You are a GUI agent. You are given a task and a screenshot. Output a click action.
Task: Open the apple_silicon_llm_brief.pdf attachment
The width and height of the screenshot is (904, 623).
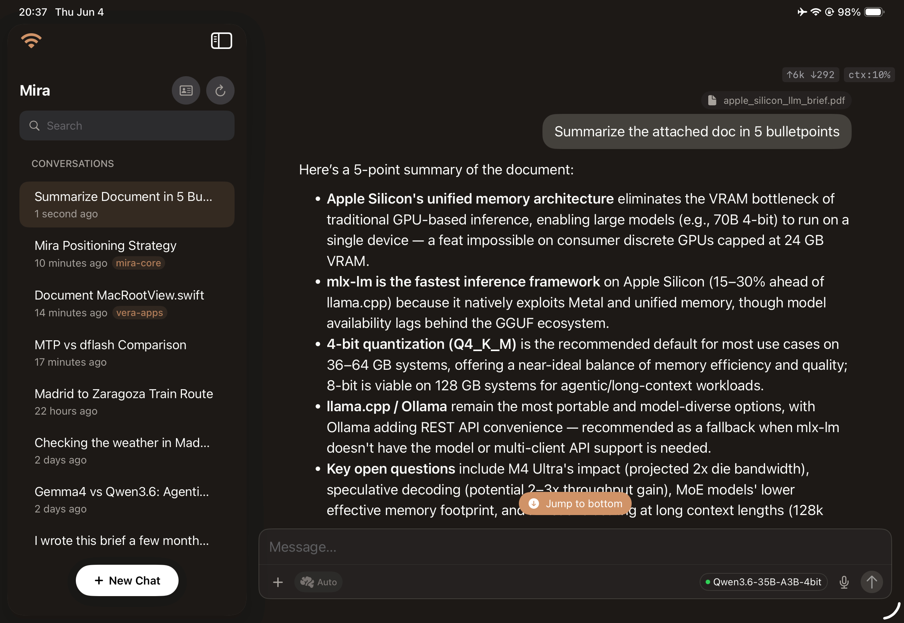pyautogui.click(x=776, y=100)
